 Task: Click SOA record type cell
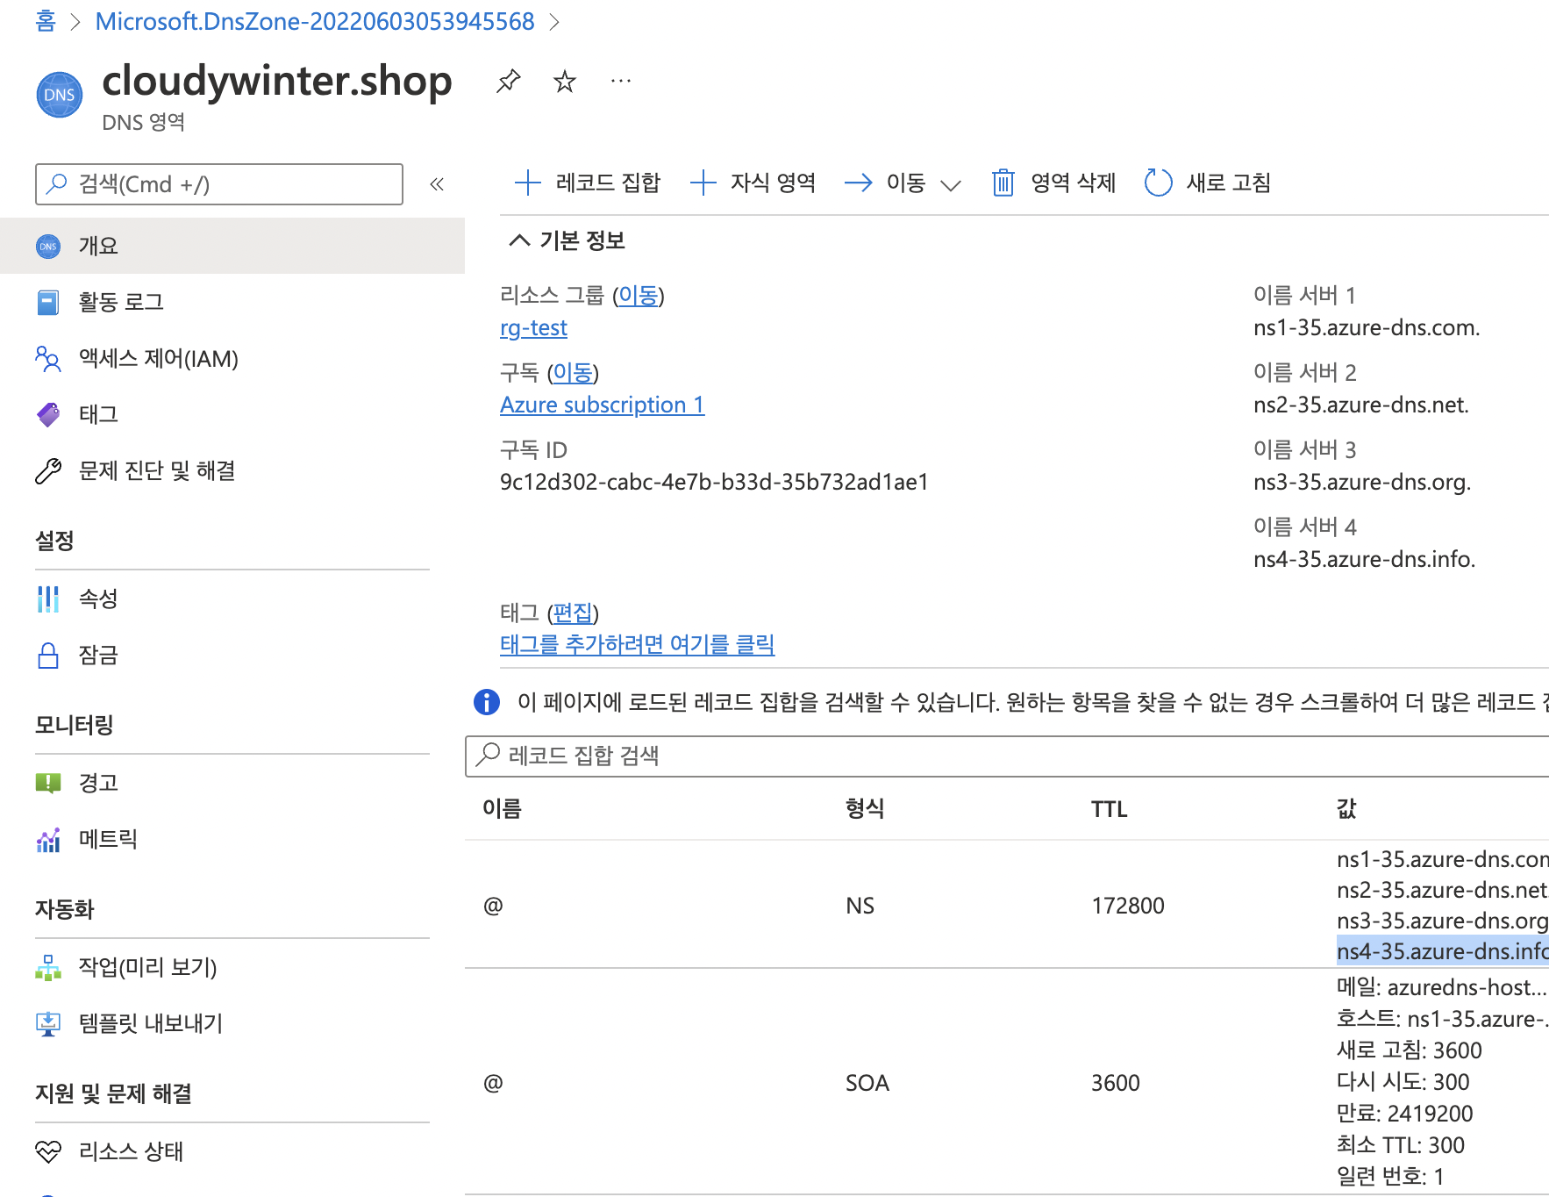point(867,1083)
